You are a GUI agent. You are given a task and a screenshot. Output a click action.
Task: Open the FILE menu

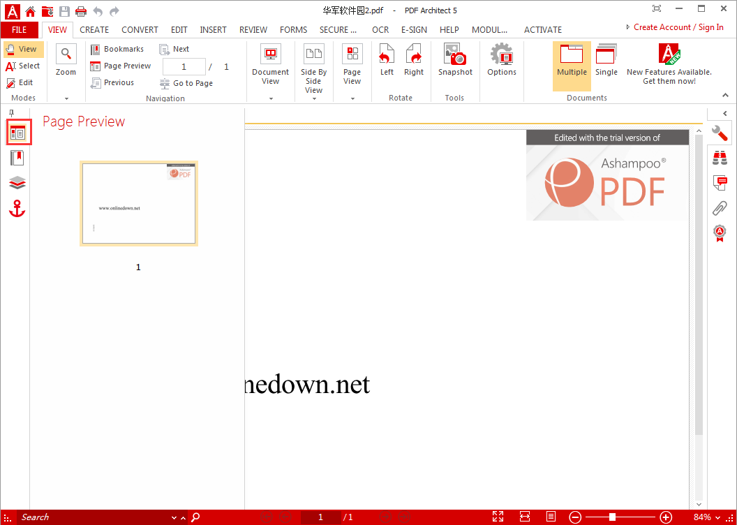click(20, 29)
